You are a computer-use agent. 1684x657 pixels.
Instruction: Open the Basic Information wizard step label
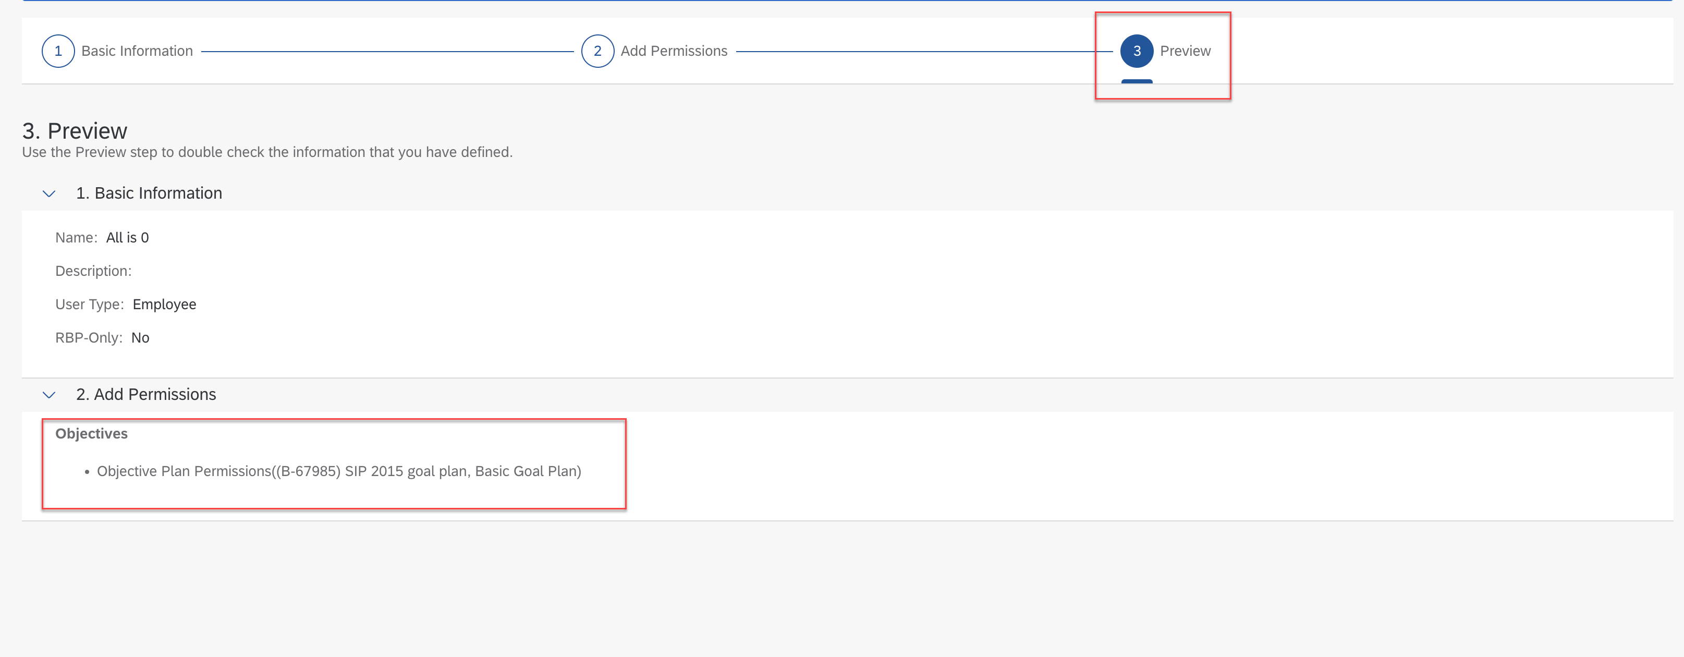tap(137, 51)
